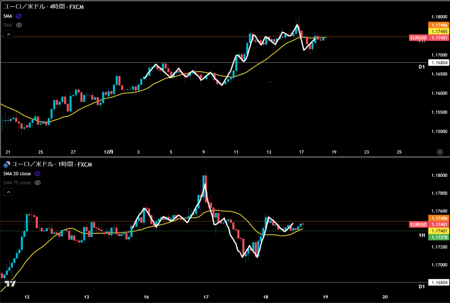The height and width of the screenshot is (303, 450).
Task: Show the hidden SMA in 4-hour chart
Action: [x=19, y=25]
